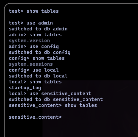Select 'switched to db sensitive_content' output
Viewport: 138px width, 137px height.
56,99
